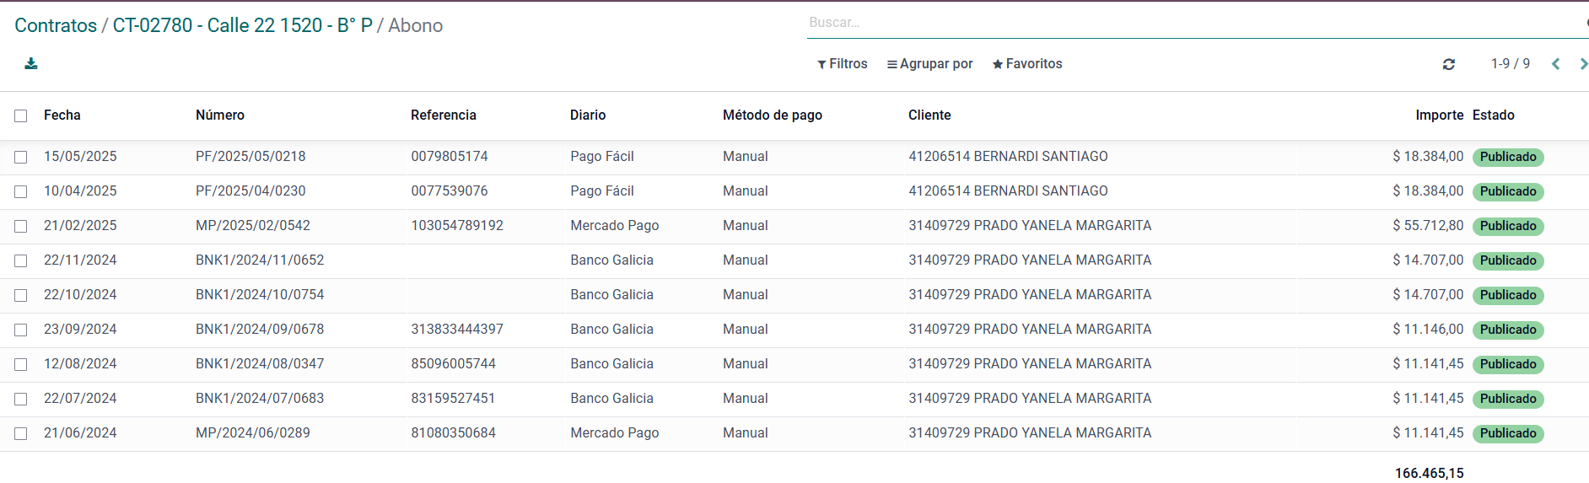1589x483 pixels.
Task: Open CT-02780 contract breadcrumb link
Action: pyautogui.click(x=242, y=25)
